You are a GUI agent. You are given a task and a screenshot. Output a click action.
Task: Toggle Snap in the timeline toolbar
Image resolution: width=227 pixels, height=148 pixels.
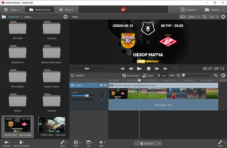(x=161, y=76)
